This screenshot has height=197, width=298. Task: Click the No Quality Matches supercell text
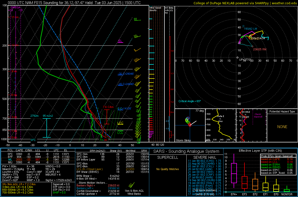[168, 169]
